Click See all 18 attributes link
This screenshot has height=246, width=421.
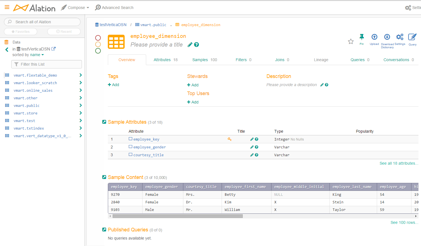coord(398,163)
